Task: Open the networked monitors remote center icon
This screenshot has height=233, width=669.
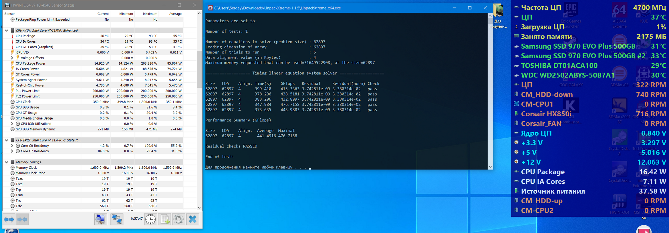Action: pos(117,219)
